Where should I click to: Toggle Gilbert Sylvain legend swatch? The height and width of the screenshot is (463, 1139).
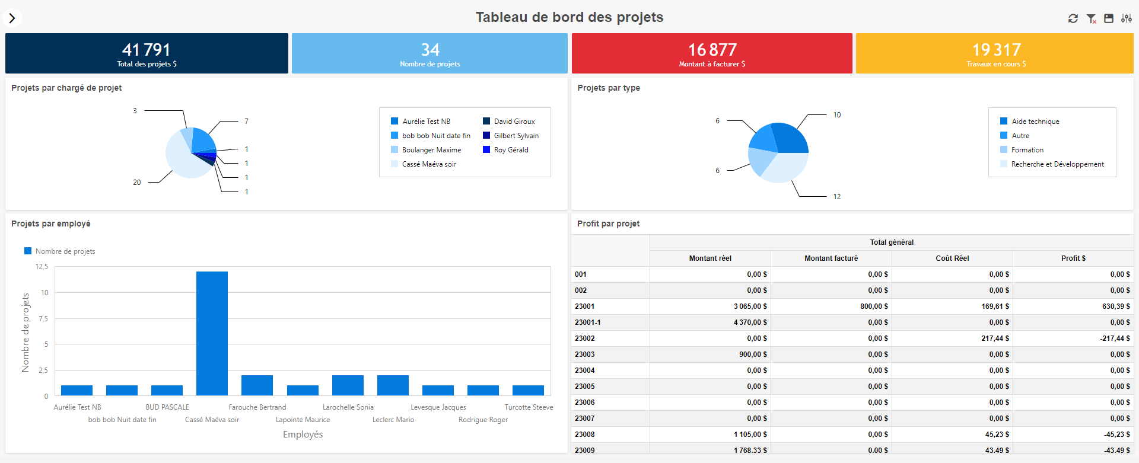click(x=486, y=135)
